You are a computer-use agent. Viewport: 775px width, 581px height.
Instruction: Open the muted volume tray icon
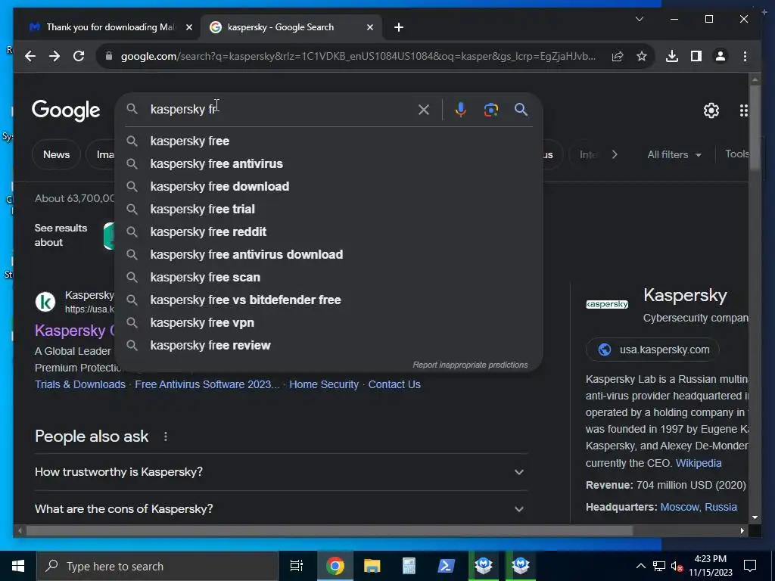coord(677,566)
